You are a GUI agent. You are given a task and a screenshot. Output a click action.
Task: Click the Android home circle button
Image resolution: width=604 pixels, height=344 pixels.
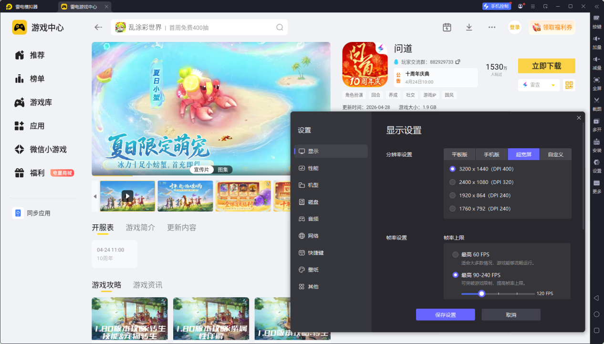(x=596, y=314)
